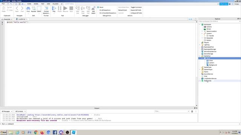Collapse the Lantern tool node in Workspace

[202, 33]
